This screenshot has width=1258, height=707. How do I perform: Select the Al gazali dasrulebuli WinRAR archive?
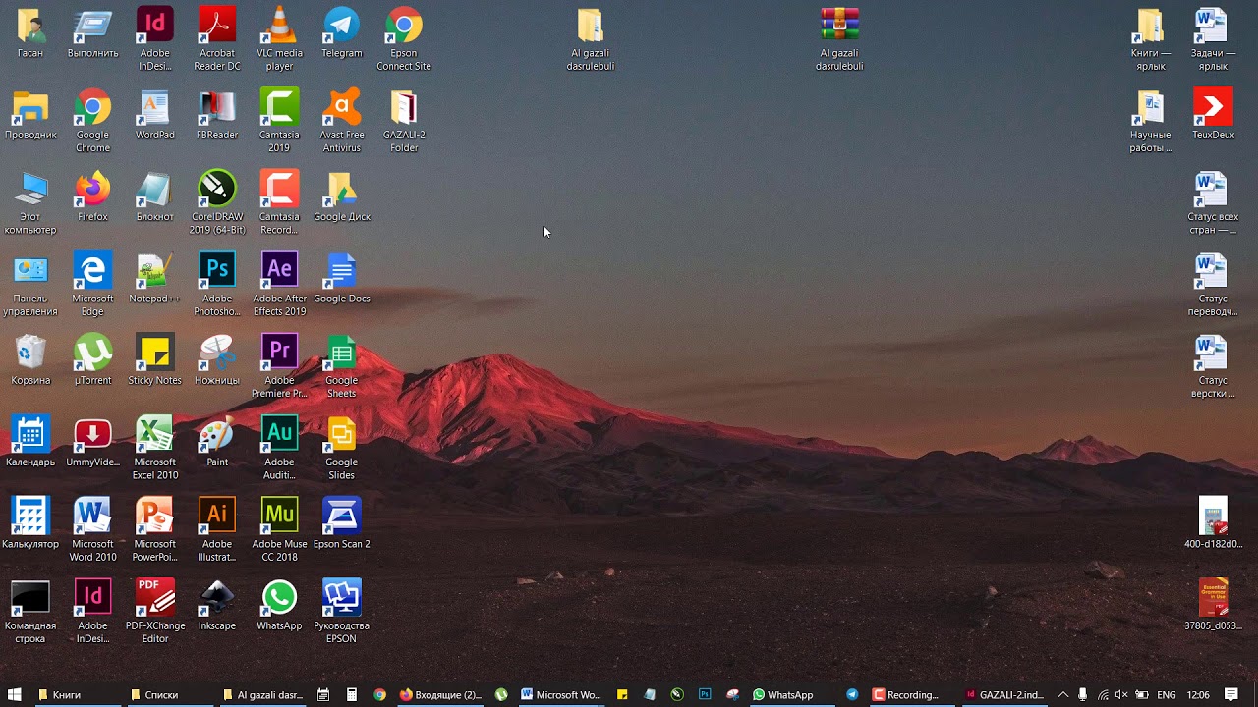839,39
